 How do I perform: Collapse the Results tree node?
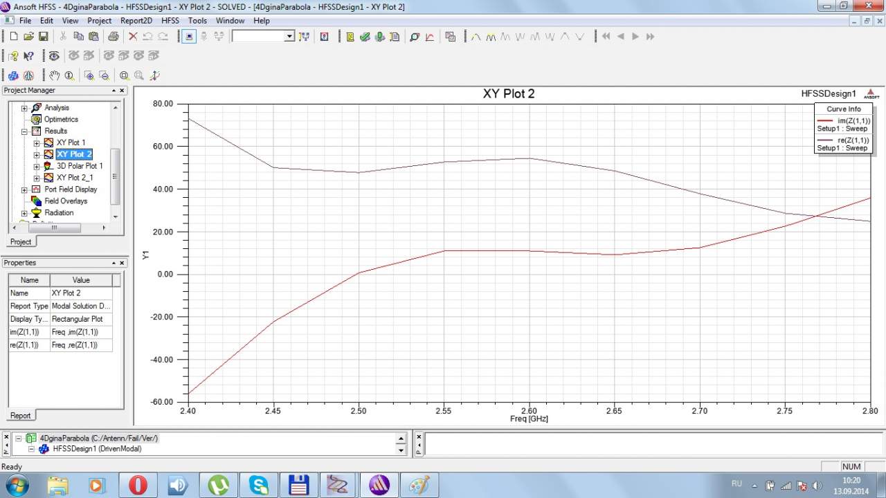tap(24, 131)
